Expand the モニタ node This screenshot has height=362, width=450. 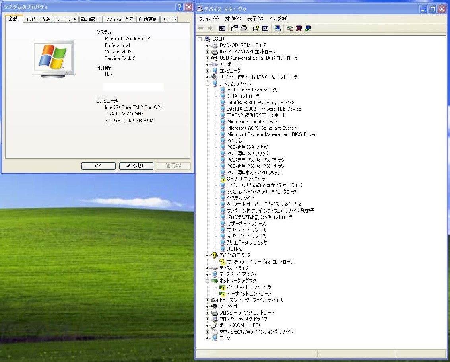tap(207, 338)
